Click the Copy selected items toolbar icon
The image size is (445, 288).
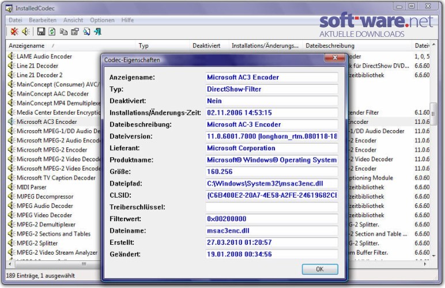(x=63, y=32)
